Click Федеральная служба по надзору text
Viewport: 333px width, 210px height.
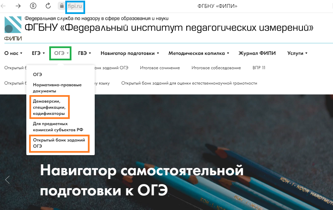(x=96, y=18)
